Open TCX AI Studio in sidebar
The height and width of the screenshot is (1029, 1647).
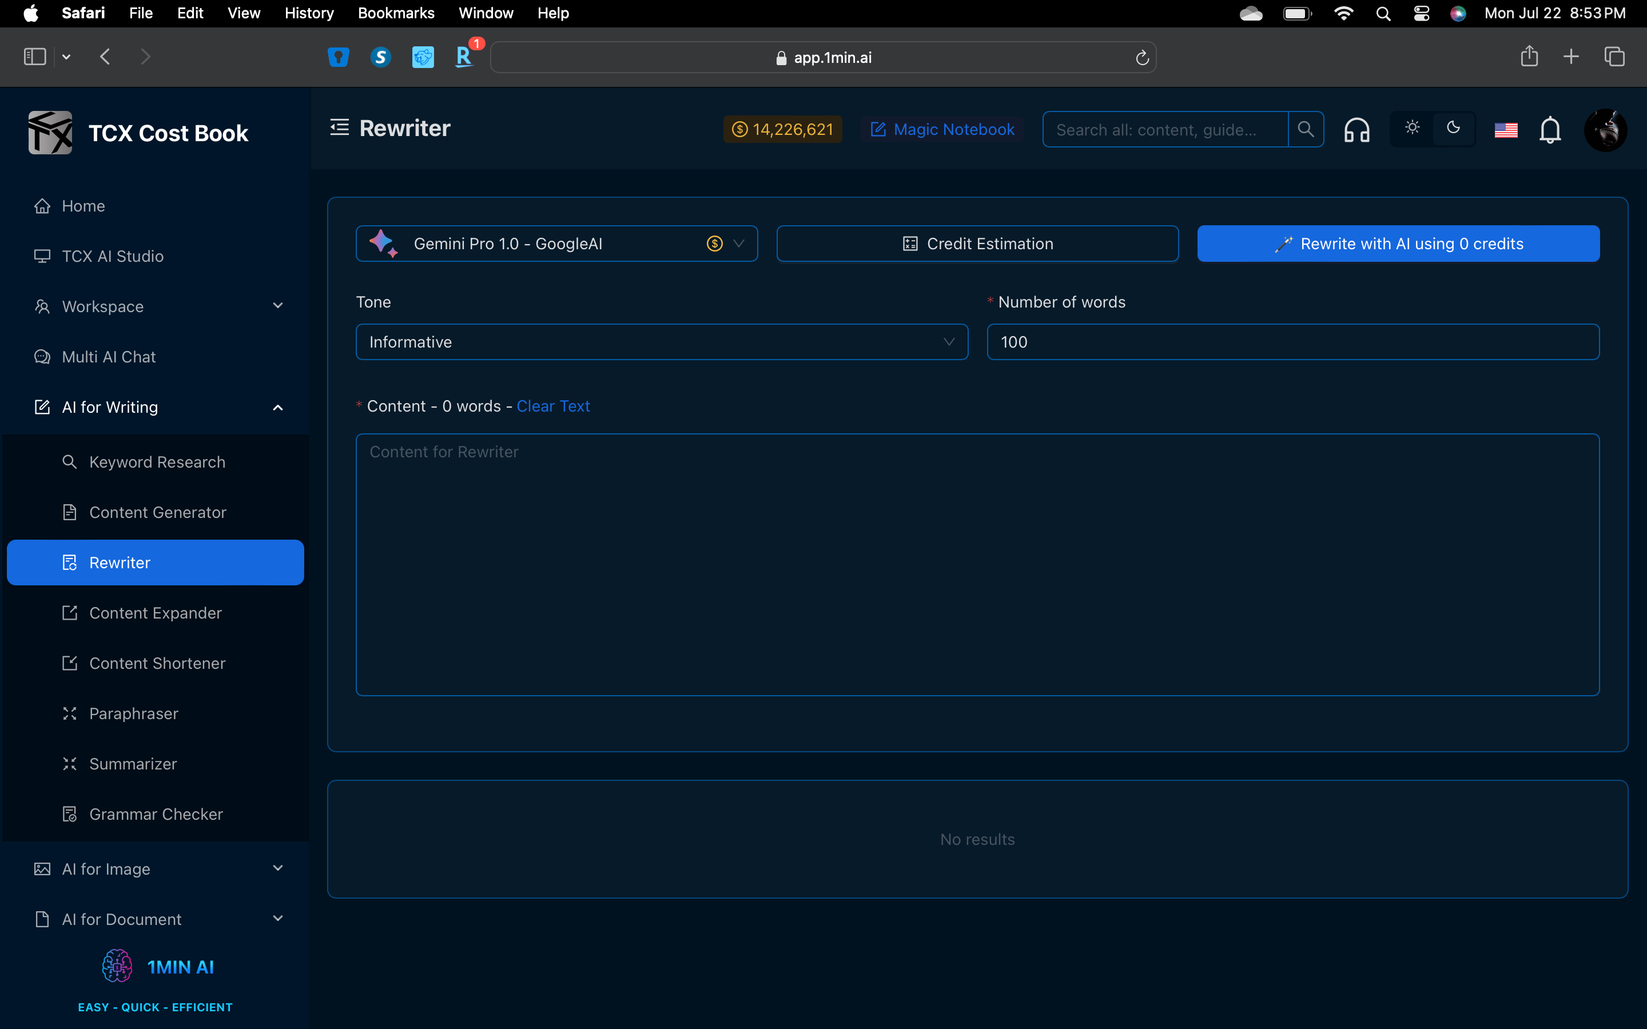[155, 256]
